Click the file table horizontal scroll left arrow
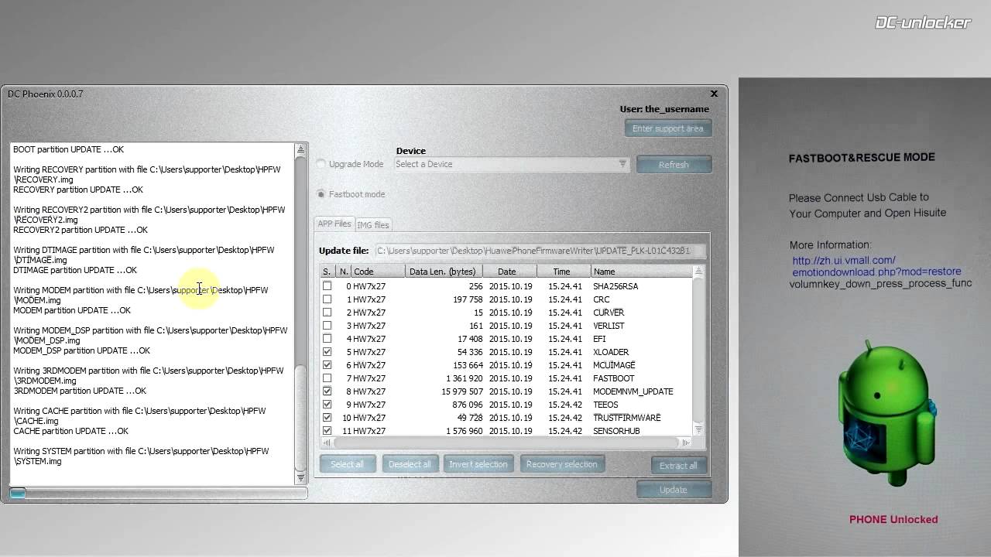The width and height of the screenshot is (991, 557). click(326, 443)
